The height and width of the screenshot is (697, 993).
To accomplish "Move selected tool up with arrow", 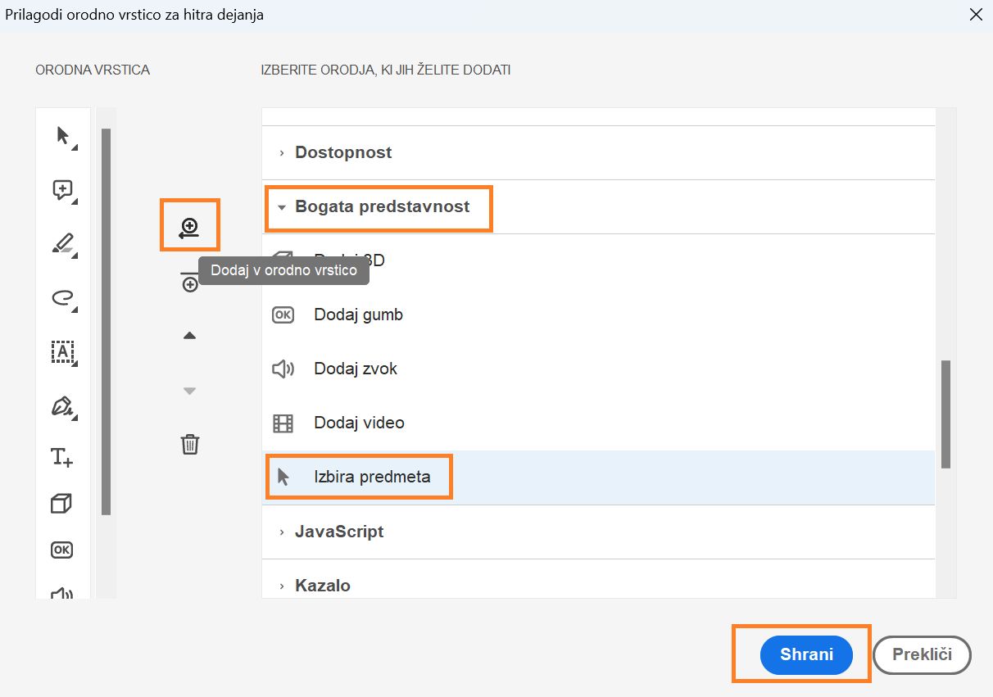I will click(x=190, y=336).
